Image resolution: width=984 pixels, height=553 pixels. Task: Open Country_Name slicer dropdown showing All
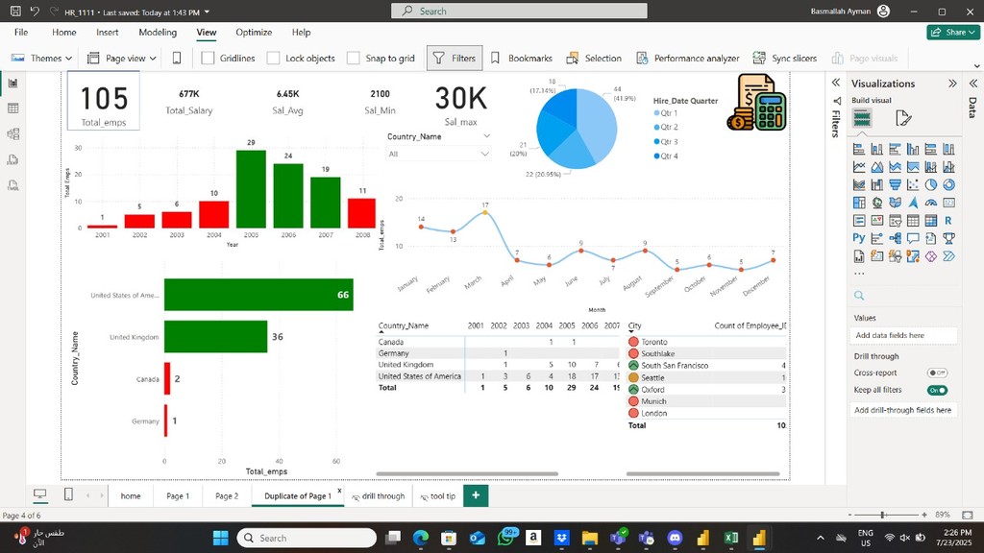click(439, 154)
